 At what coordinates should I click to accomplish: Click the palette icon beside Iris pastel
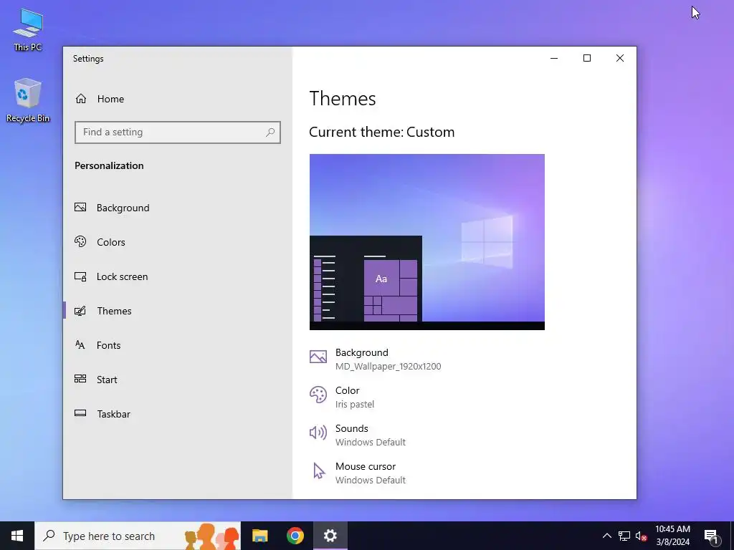[318, 395]
